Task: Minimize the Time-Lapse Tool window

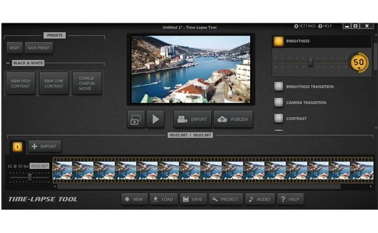Action: tap(347, 26)
